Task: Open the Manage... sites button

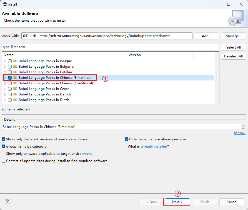Action: 233,36
